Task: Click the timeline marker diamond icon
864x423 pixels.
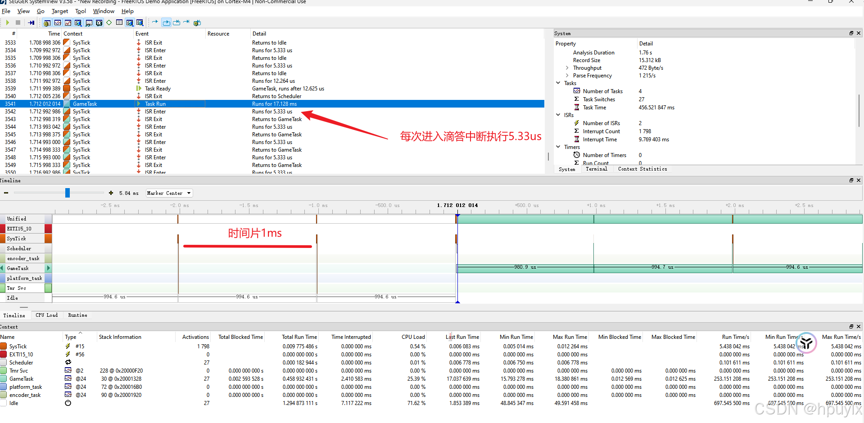Action: coord(109,22)
